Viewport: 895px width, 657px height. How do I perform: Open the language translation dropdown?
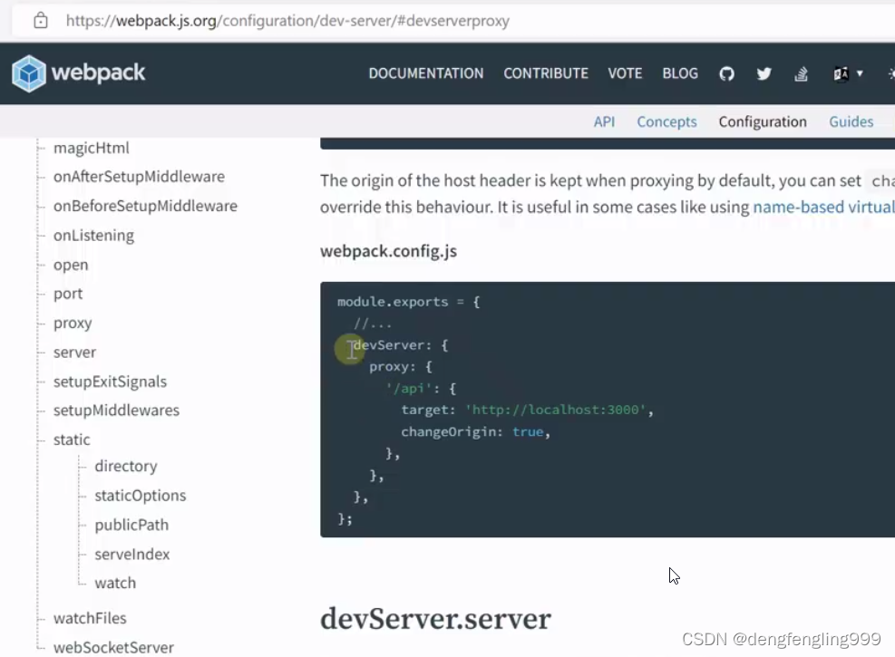848,73
